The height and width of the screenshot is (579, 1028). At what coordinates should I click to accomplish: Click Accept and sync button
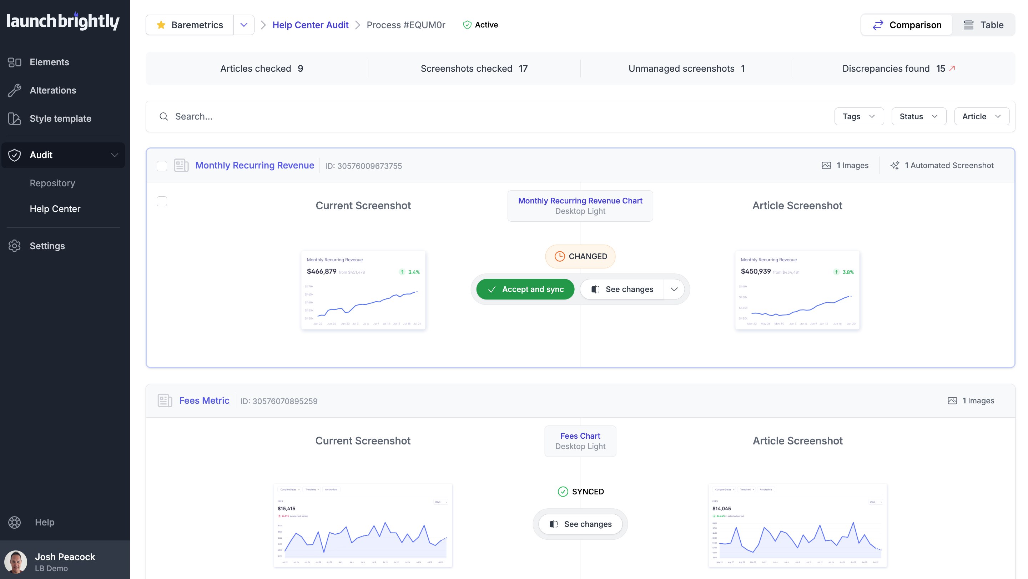pos(525,289)
